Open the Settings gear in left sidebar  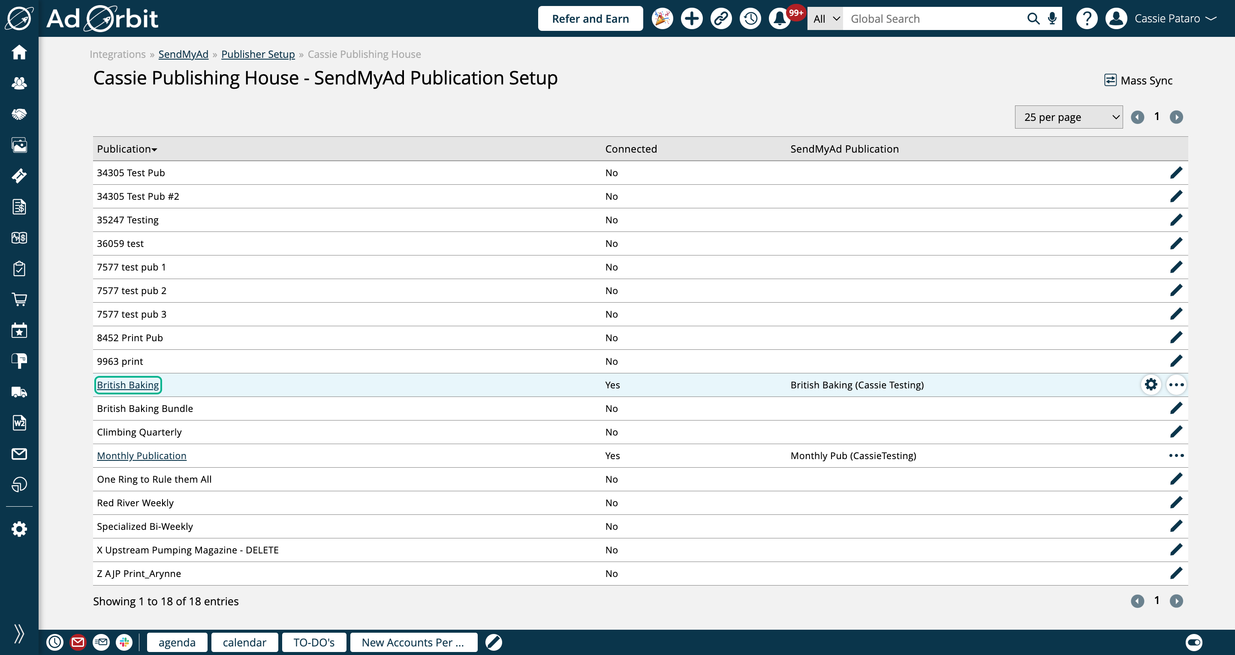click(x=19, y=529)
